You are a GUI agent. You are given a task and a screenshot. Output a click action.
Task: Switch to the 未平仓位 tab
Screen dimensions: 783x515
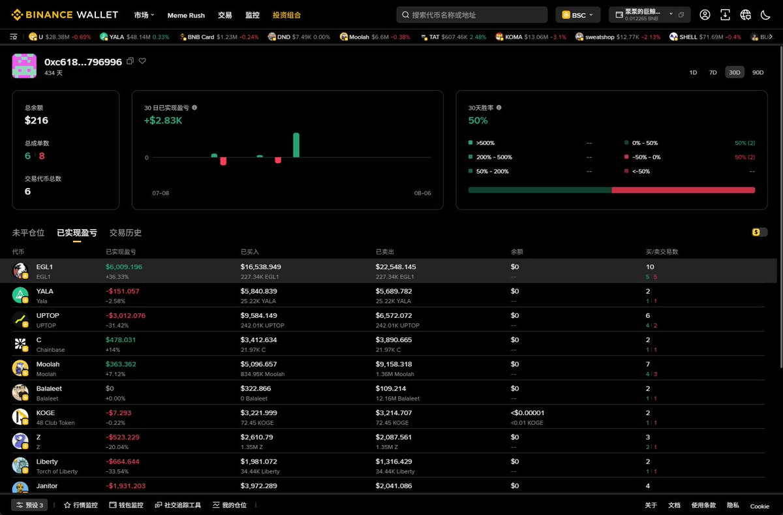coord(28,232)
